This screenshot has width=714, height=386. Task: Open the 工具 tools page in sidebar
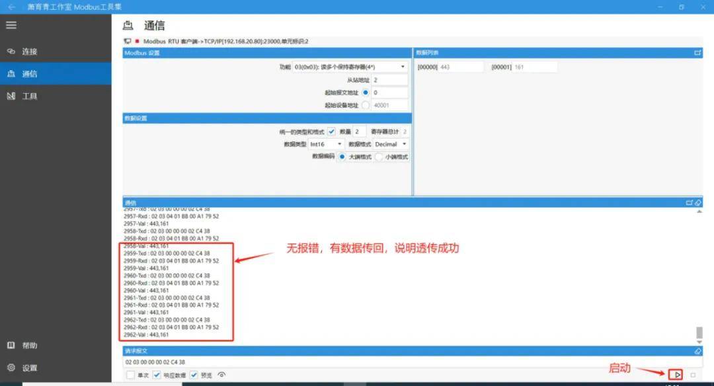(29, 96)
